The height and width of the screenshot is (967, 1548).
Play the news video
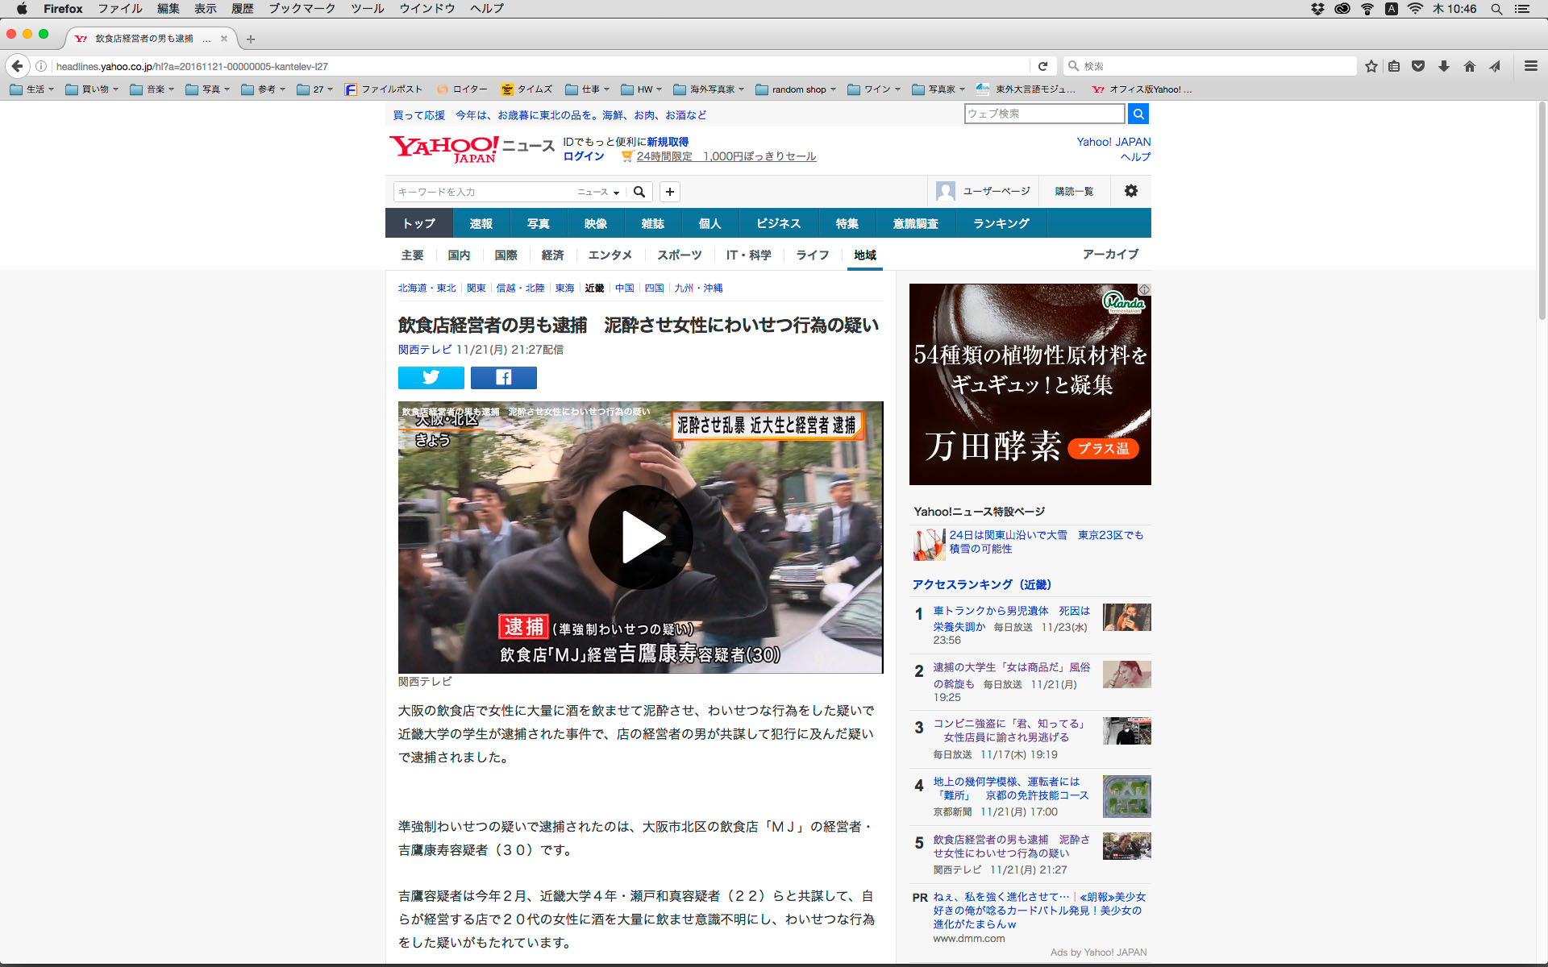coord(641,537)
